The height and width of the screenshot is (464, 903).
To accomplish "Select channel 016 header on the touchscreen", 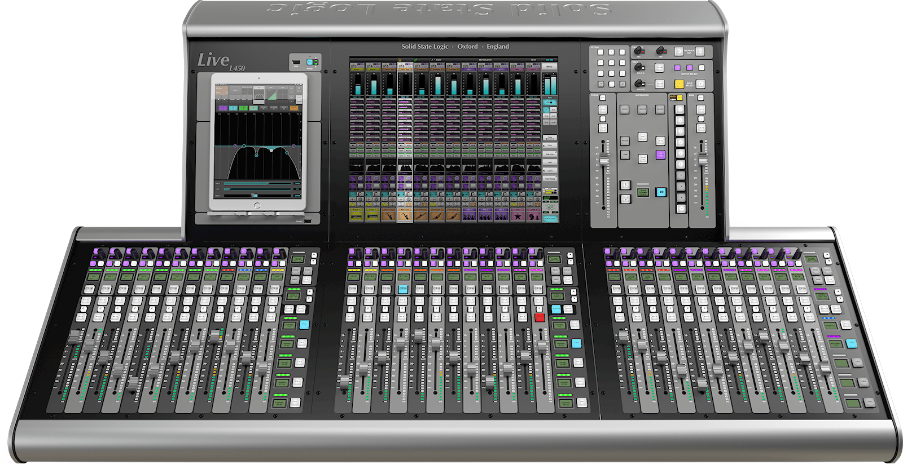I will coord(405,67).
